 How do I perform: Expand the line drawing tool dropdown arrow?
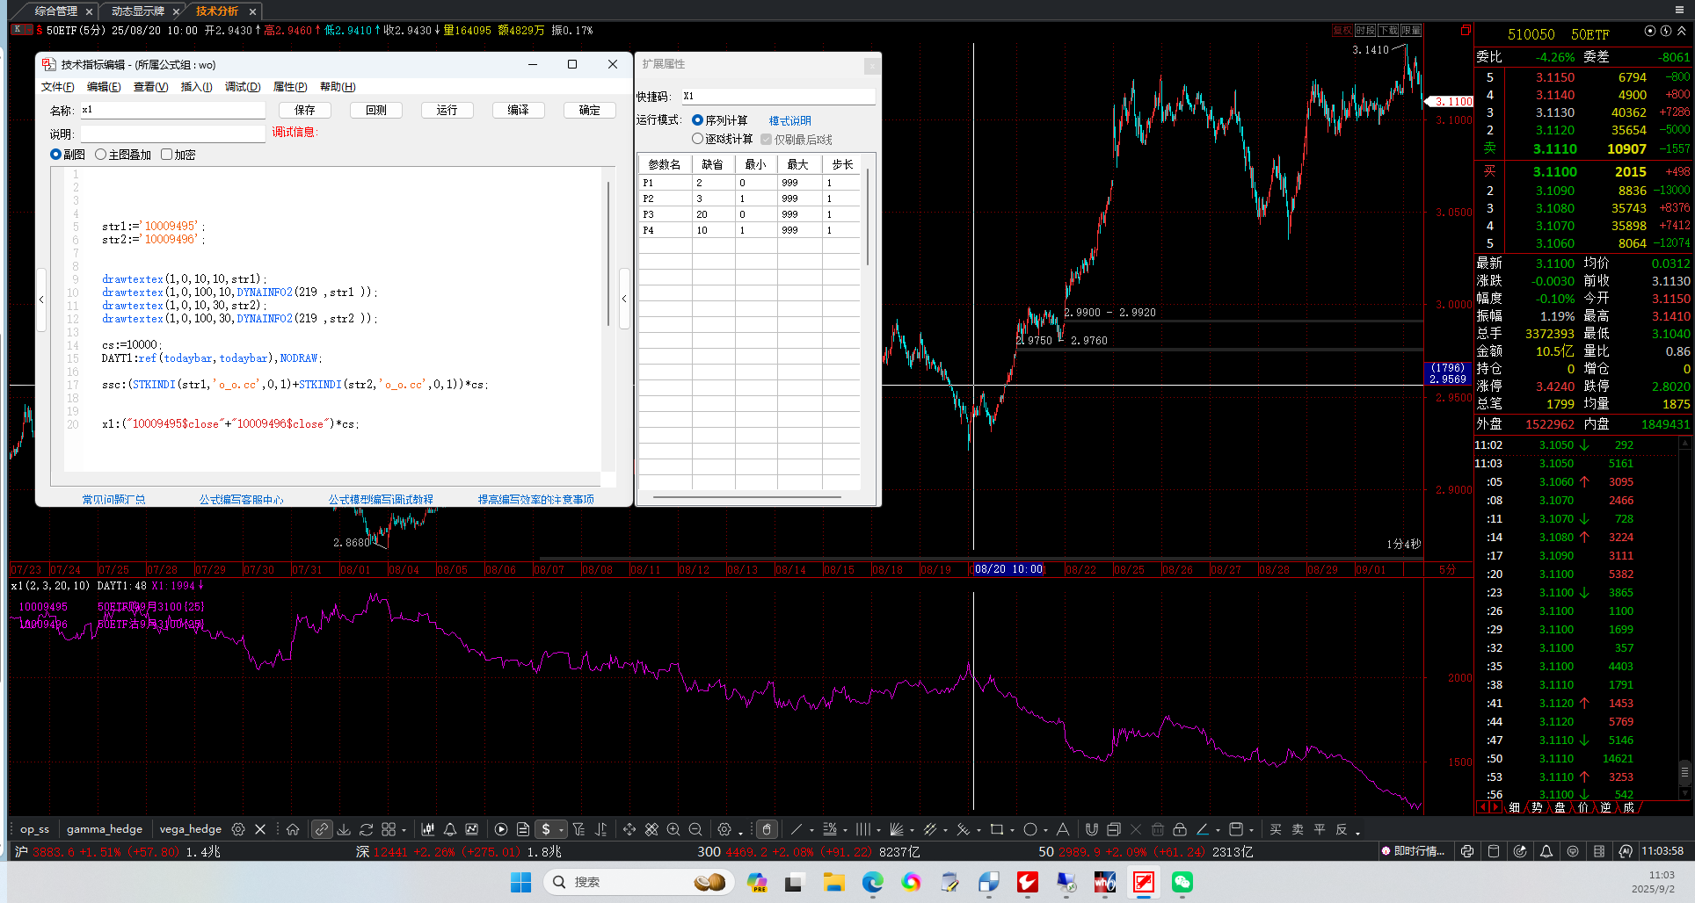click(811, 830)
